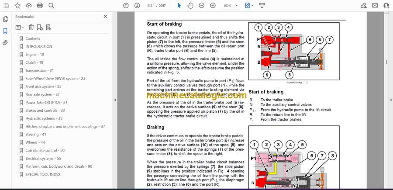Open Hydraulic systems - 35 bookmark

[44, 118]
